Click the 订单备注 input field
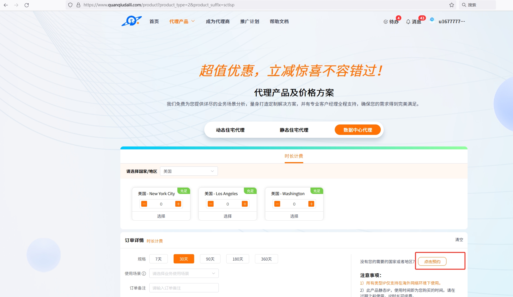Screen dimensions: 513x297 click(x=184, y=288)
